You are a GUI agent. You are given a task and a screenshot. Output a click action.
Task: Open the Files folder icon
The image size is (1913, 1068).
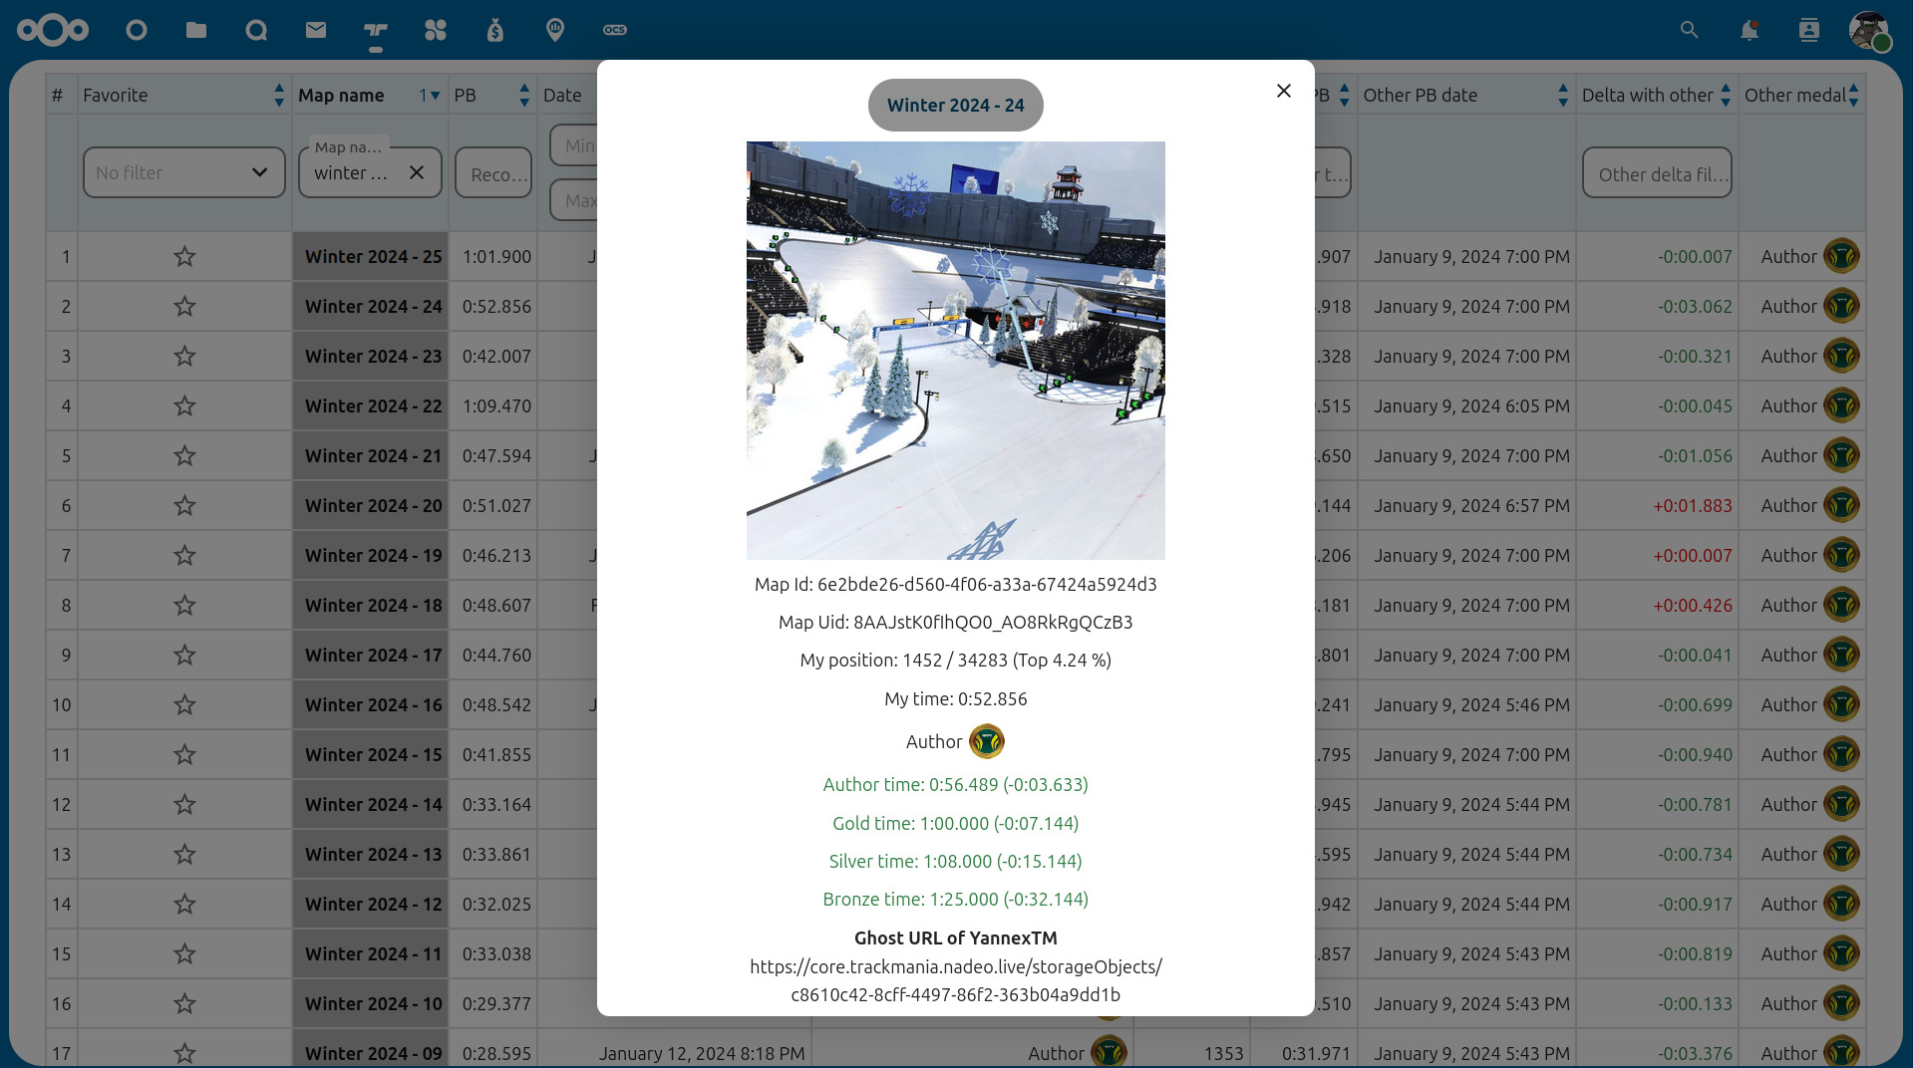coord(196,30)
